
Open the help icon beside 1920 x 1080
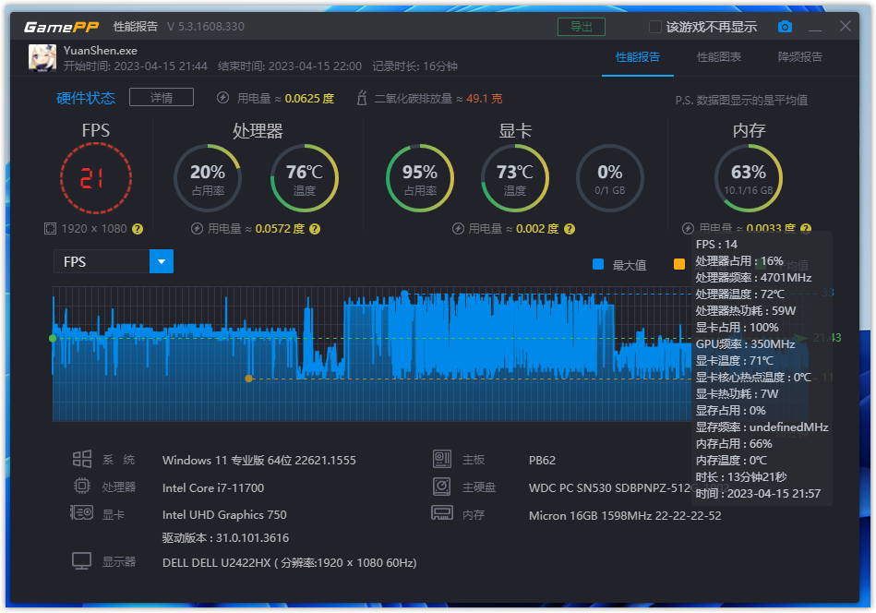(138, 229)
